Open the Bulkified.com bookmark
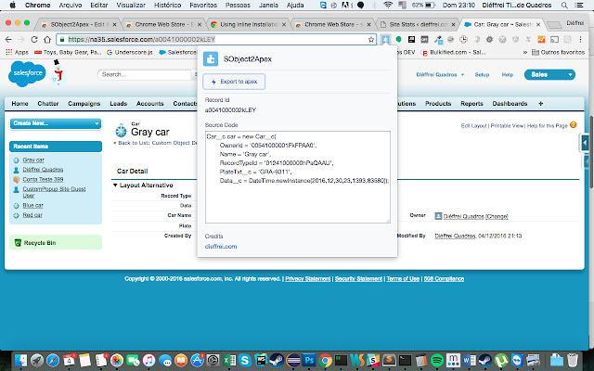594x371 pixels. coord(454,52)
